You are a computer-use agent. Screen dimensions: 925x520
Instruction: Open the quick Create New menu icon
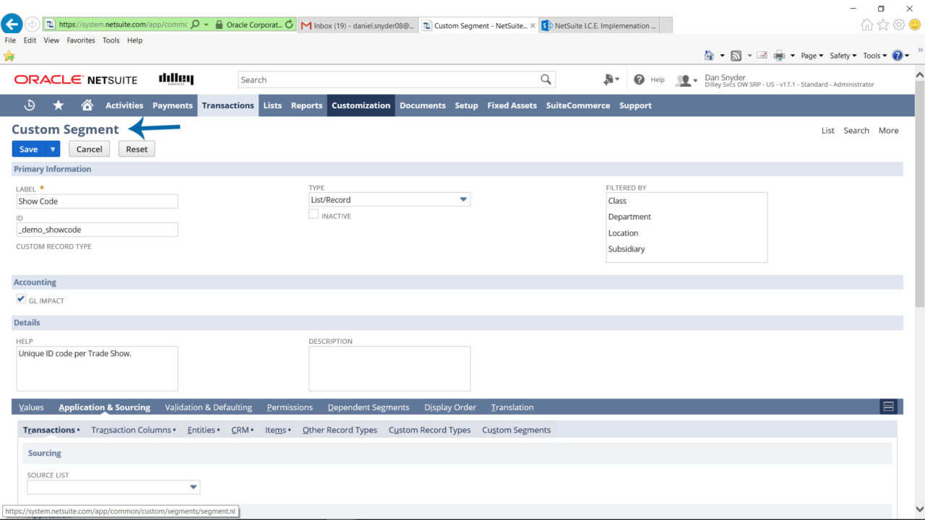click(609, 79)
